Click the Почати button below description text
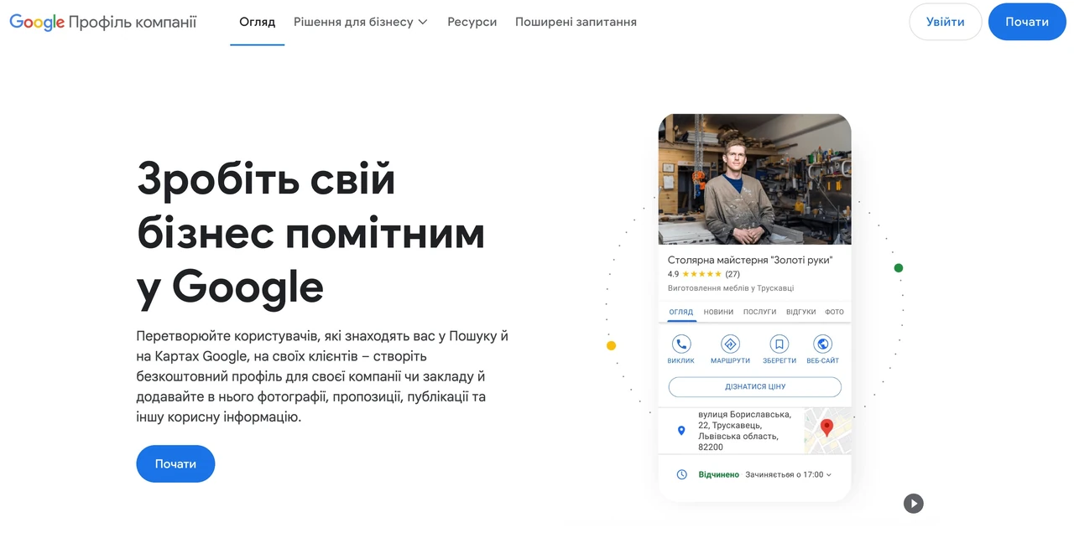Image resolution: width=1074 pixels, height=538 pixels. click(175, 463)
